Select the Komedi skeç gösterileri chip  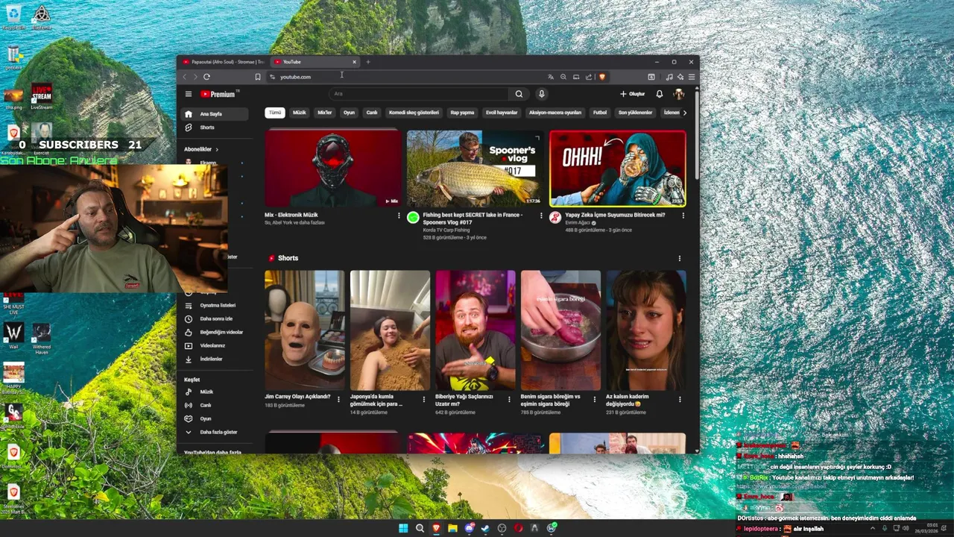(x=414, y=113)
